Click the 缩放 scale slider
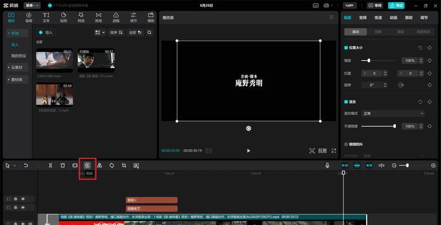441x225 pixels. click(378, 60)
